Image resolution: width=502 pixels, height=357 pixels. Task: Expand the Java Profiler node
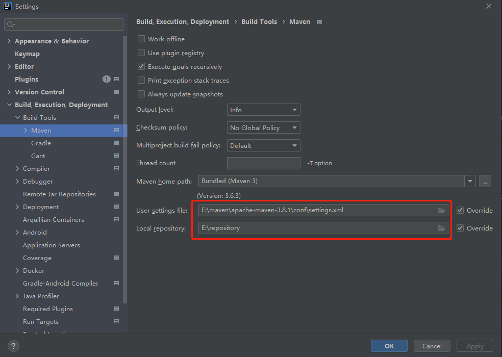[x=17, y=296]
